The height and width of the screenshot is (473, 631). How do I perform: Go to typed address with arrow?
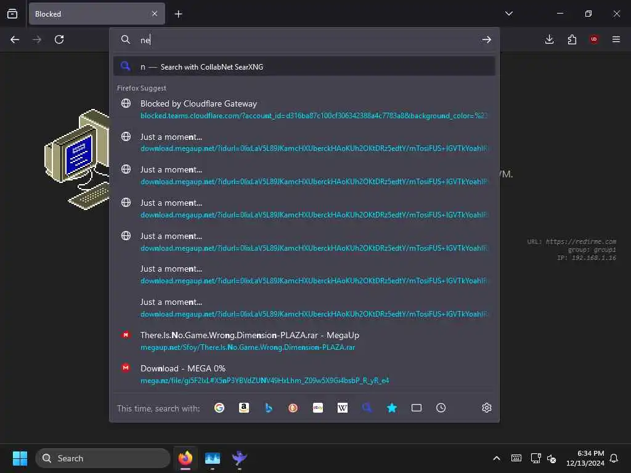click(487, 39)
